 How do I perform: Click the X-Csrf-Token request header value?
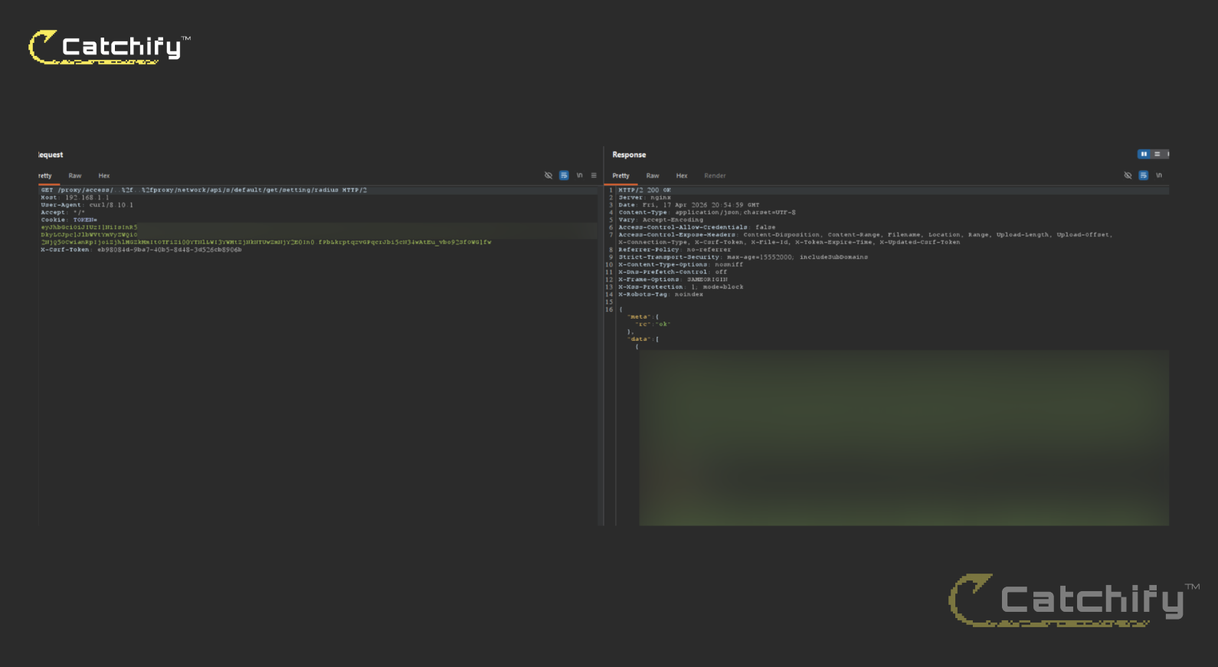coord(169,250)
